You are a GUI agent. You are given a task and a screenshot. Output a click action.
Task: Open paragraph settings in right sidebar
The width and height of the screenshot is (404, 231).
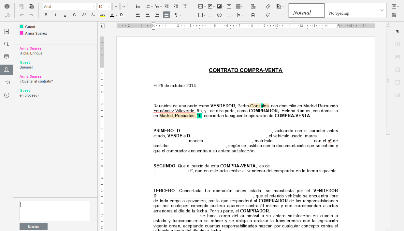(x=397, y=32)
